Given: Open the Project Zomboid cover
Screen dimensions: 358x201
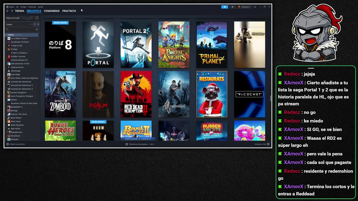Looking at the screenshot, I should click(x=60, y=94).
